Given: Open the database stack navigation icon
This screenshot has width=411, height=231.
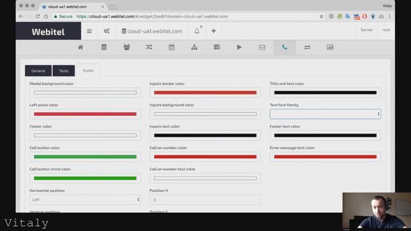Looking at the screenshot, I should [x=104, y=47].
